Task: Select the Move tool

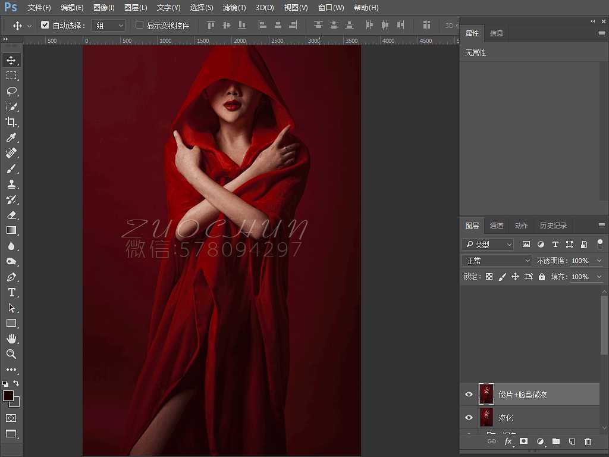Action: pos(12,60)
